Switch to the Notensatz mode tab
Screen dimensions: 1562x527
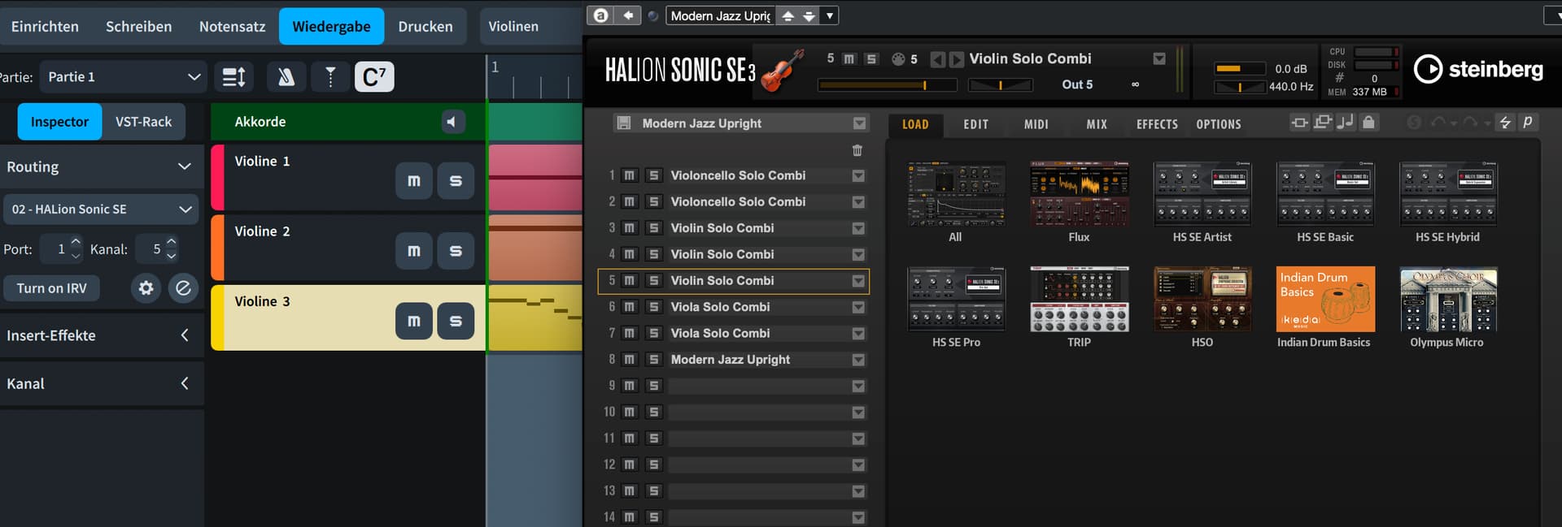(x=232, y=26)
